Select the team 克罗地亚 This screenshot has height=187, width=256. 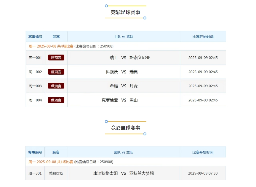click(110, 100)
